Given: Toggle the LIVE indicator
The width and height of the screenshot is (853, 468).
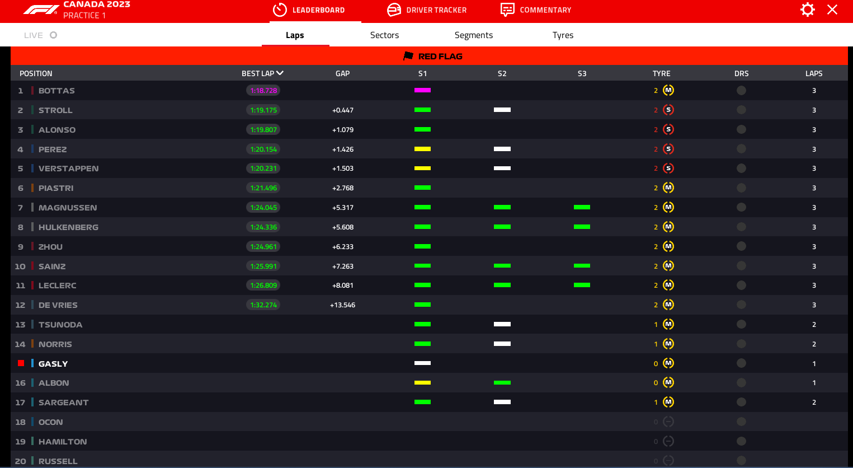Looking at the screenshot, I should [40, 35].
